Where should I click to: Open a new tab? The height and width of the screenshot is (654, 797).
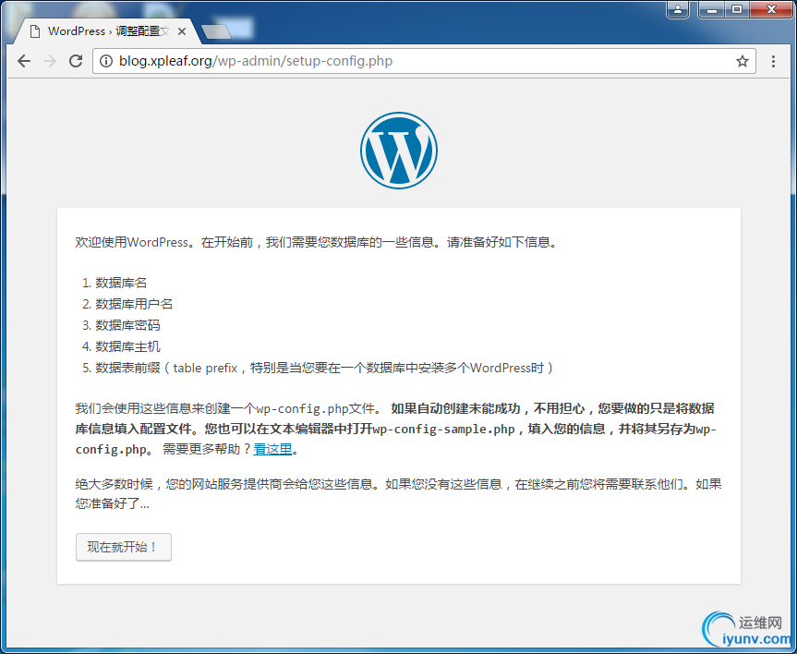point(216,31)
